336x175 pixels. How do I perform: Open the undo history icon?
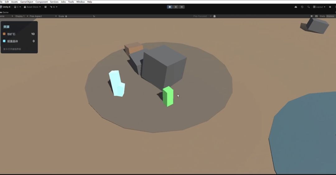click(x=302, y=7)
